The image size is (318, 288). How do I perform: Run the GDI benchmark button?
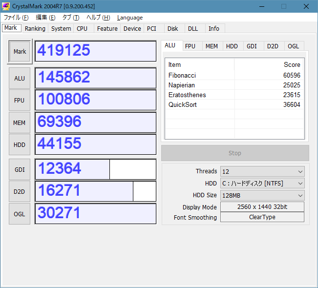pyautogui.click(x=20, y=169)
